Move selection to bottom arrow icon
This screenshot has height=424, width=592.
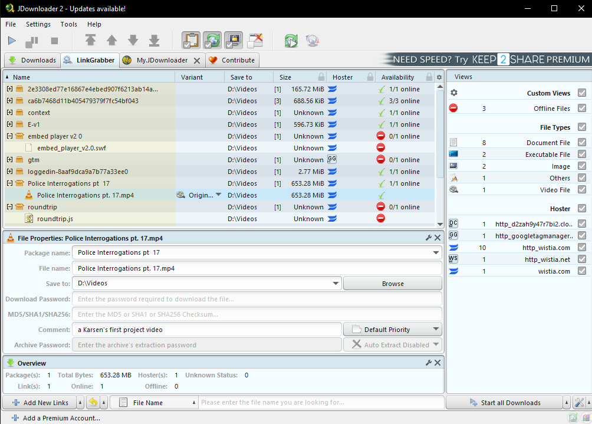[154, 40]
